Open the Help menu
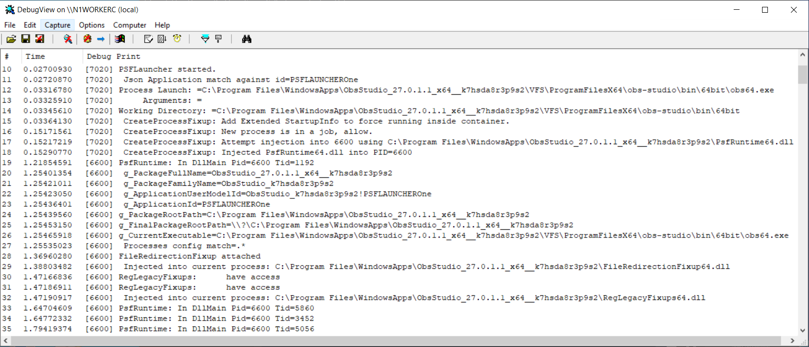 [162, 25]
